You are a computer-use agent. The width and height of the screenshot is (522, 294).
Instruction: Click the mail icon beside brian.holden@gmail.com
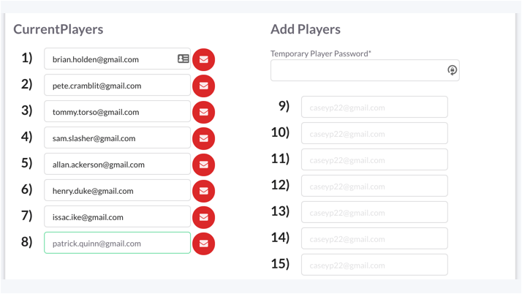tap(203, 59)
